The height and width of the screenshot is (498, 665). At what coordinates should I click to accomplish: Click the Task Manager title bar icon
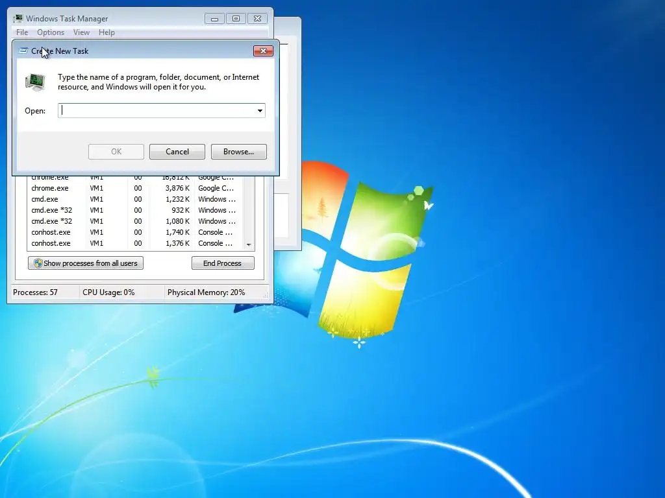(x=18, y=18)
